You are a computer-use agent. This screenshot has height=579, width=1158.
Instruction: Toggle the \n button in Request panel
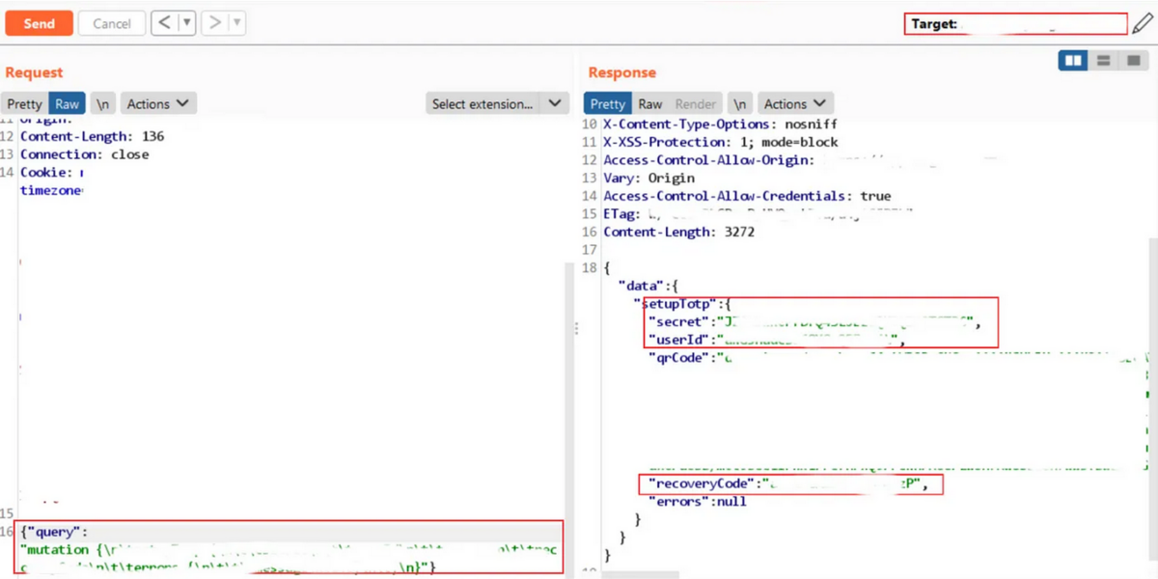(104, 103)
